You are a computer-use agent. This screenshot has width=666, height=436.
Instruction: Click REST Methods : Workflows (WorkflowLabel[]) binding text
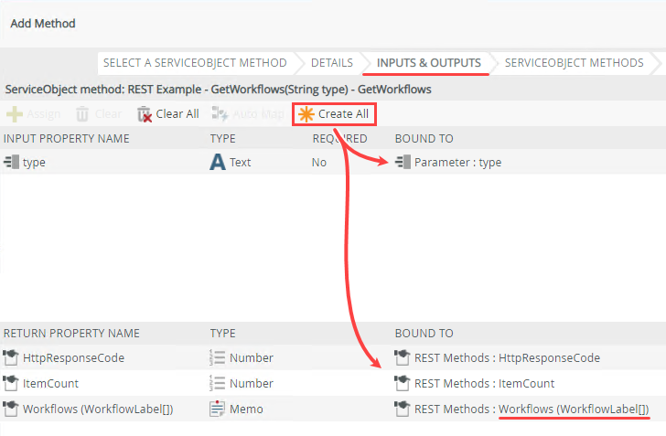pos(532,409)
